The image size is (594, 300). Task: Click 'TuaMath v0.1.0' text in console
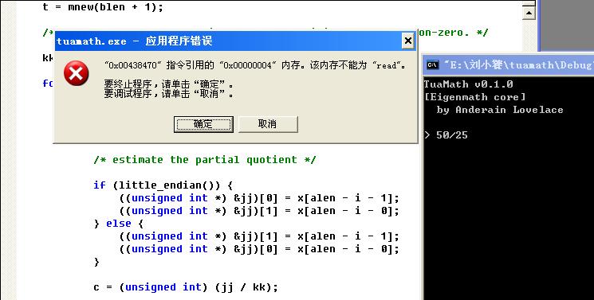point(468,84)
